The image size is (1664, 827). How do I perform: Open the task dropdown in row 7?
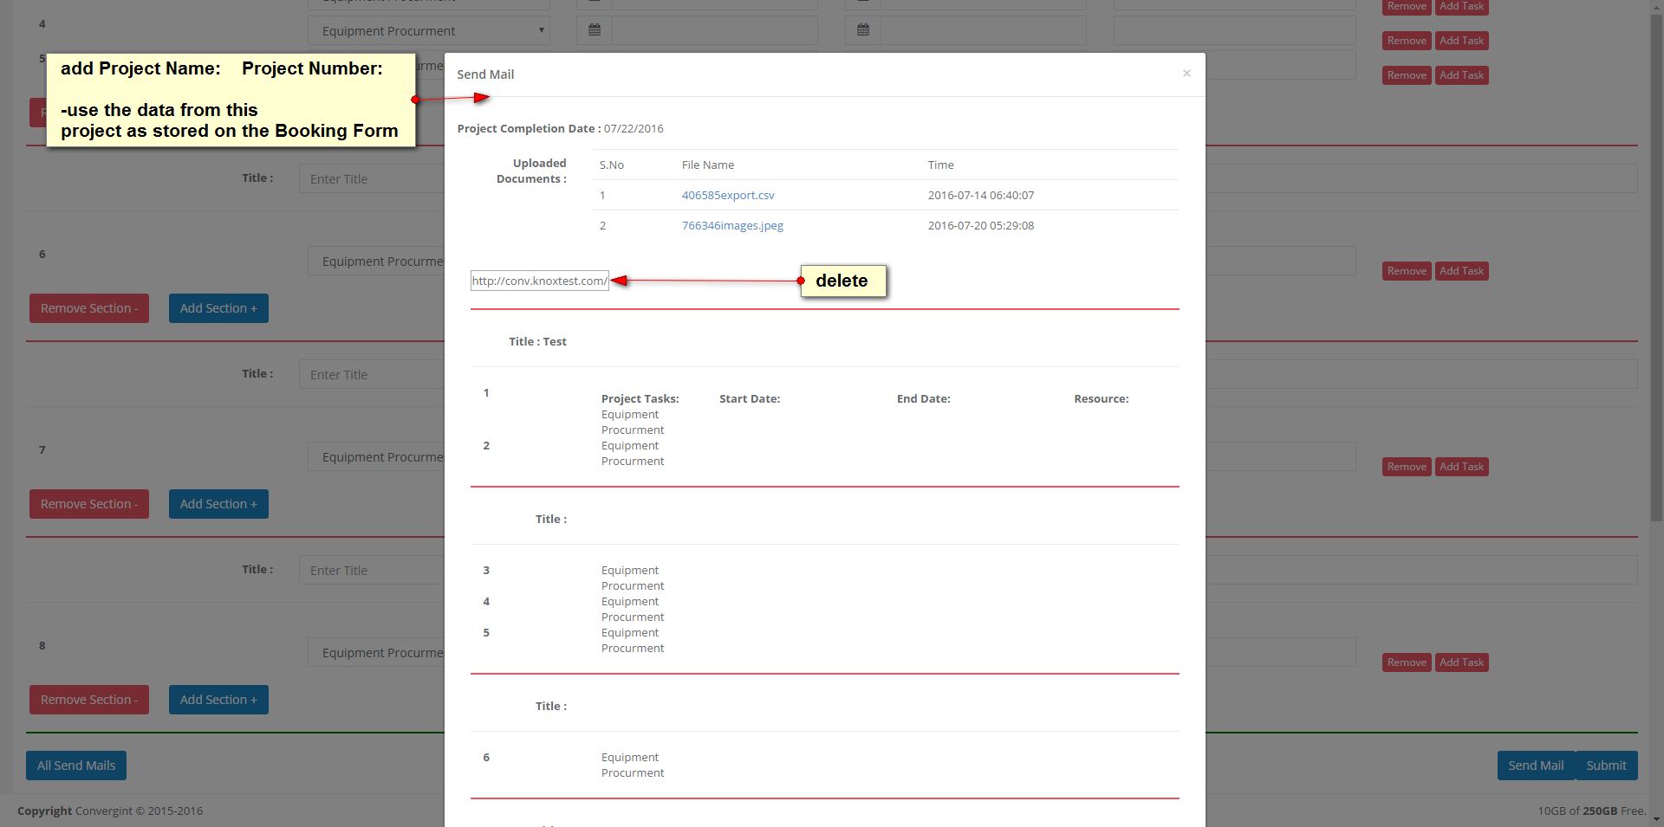(x=376, y=456)
